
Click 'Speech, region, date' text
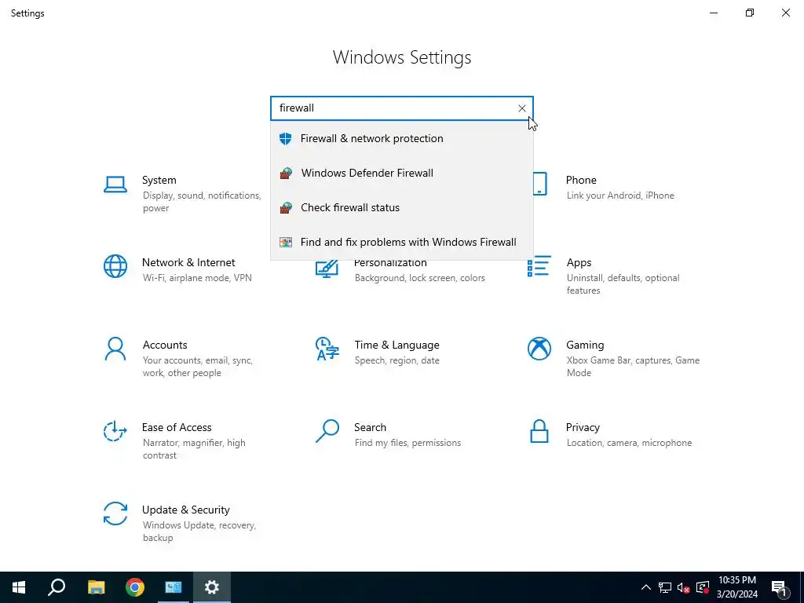tap(397, 360)
